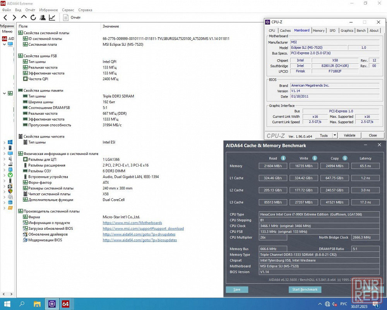Open the Избранное menu
This screenshot has height=310, width=387.
(48, 10)
